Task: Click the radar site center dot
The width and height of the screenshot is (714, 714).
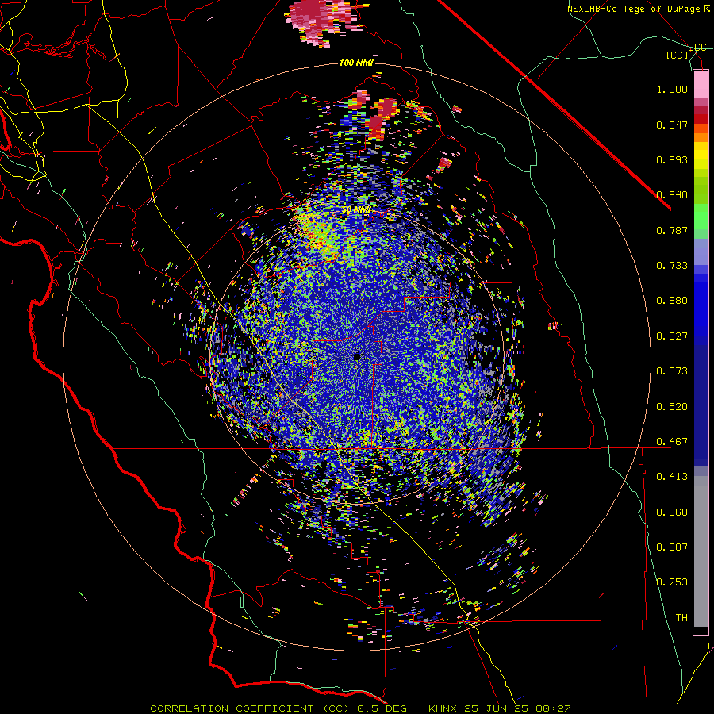Action: pyautogui.click(x=358, y=357)
